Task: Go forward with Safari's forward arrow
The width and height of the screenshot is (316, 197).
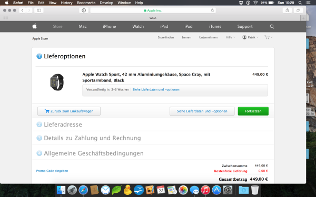Action: (x=29, y=11)
